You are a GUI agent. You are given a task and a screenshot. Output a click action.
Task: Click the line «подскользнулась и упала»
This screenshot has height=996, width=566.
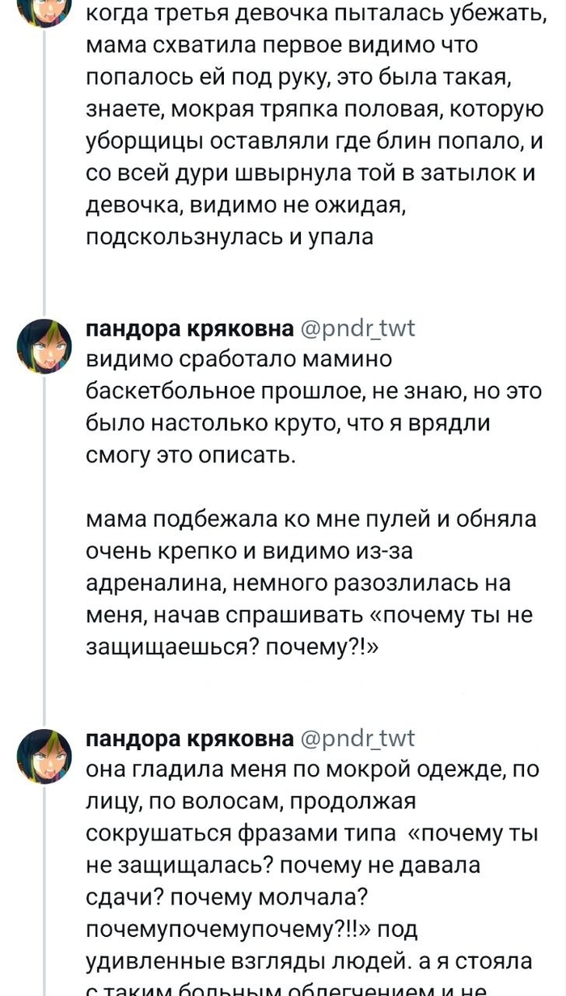coord(230,237)
